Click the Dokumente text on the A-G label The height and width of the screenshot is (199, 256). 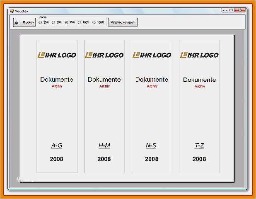[57, 80]
